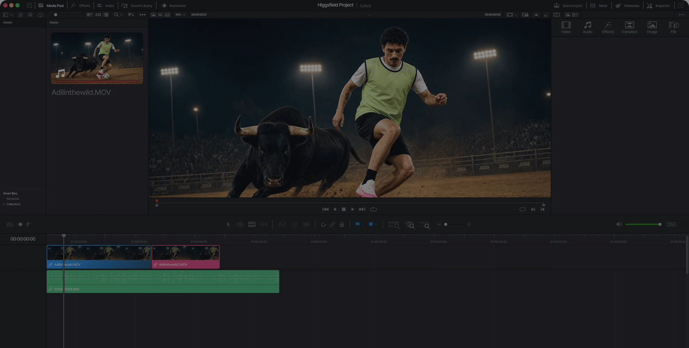Image resolution: width=689 pixels, height=348 pixels.
Task: Select the Video tab in the Inspector
Action: (566, 27)
